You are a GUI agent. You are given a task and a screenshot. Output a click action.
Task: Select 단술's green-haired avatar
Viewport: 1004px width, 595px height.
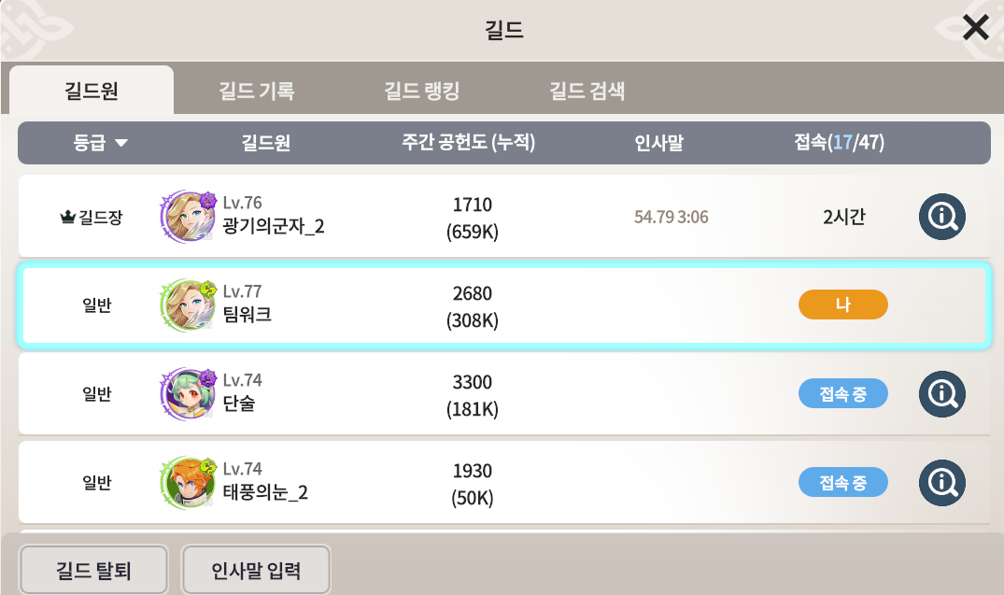186,394
